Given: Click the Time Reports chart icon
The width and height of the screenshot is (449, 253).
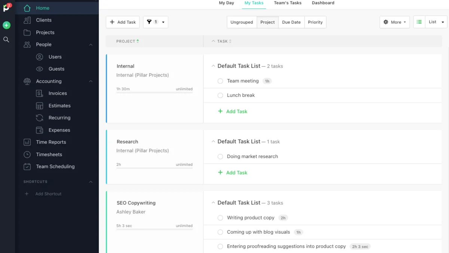Looking at the screenshot, I should [27, 142].
